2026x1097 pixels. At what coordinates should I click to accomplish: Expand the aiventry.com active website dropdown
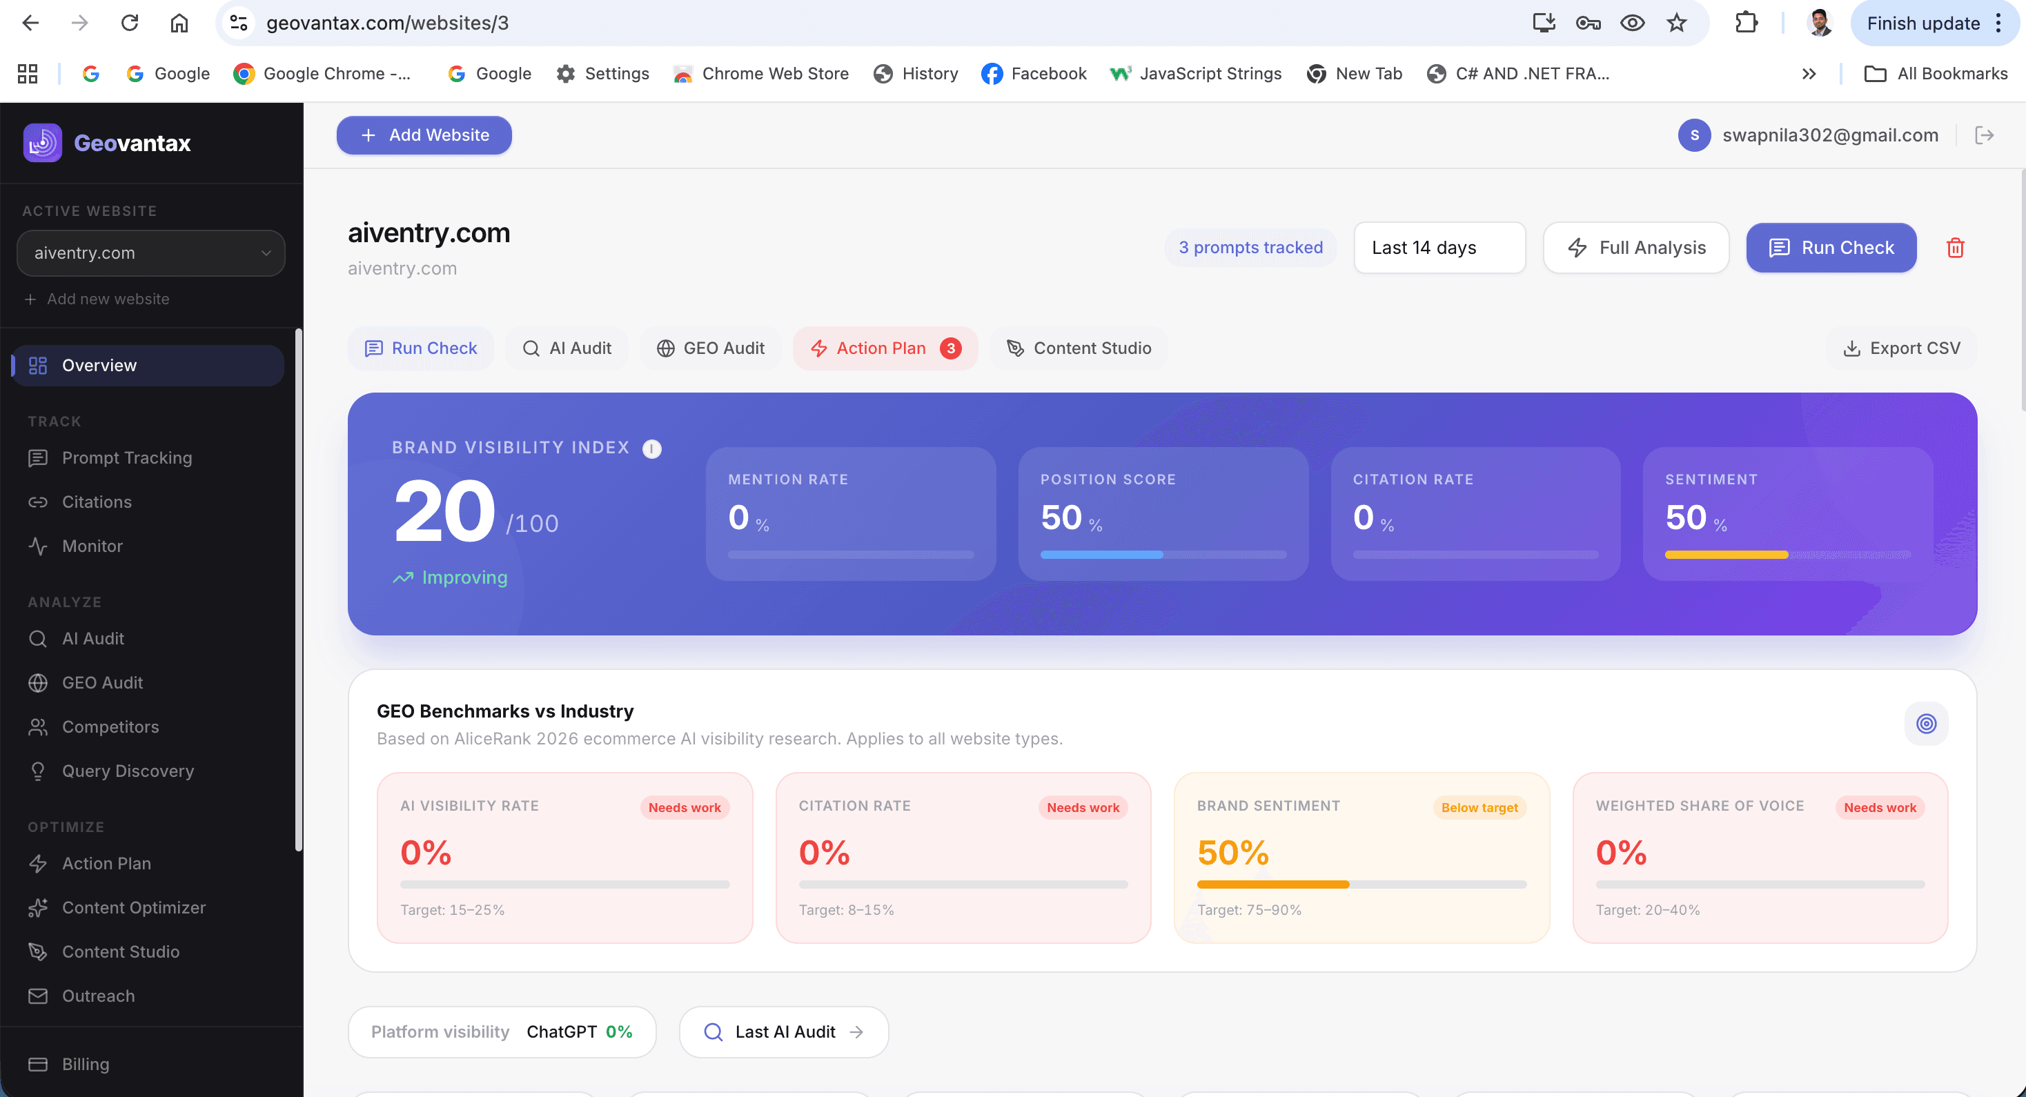(151, 253)
